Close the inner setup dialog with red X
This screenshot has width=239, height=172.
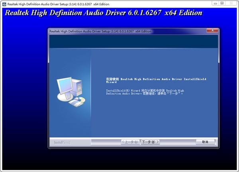tap(212, 30)
